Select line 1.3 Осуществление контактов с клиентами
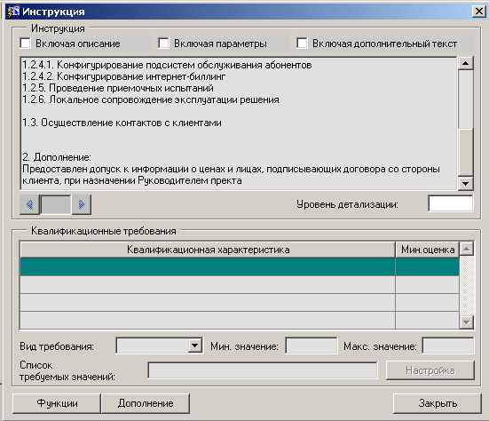Screen dimensions: 489x421 (x=122, y=123)
